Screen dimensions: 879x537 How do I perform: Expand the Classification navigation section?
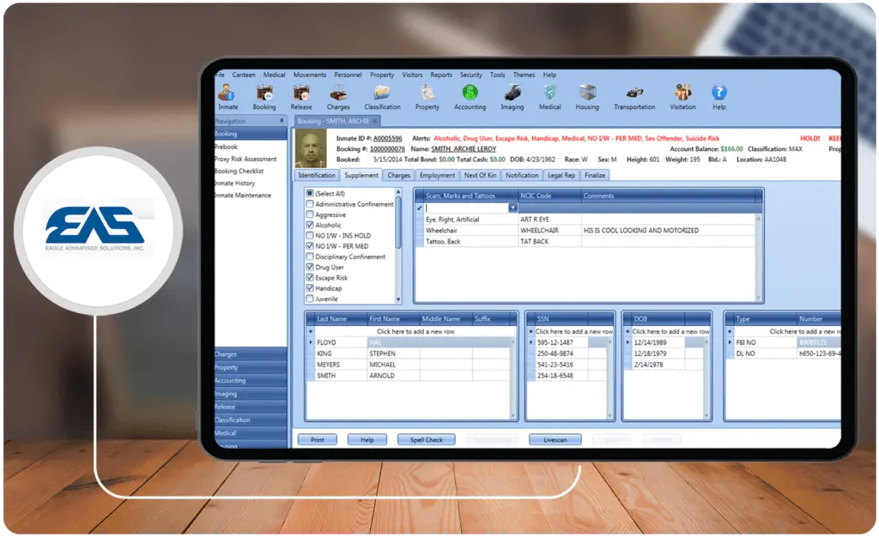(x=250, y=420)
